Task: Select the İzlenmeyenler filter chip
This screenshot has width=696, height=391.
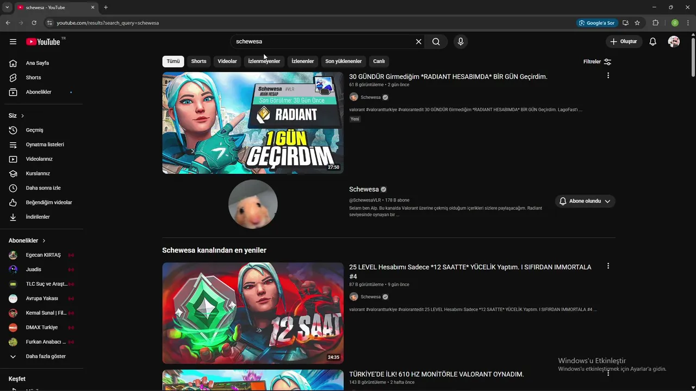Action: (x=264, y=61)
